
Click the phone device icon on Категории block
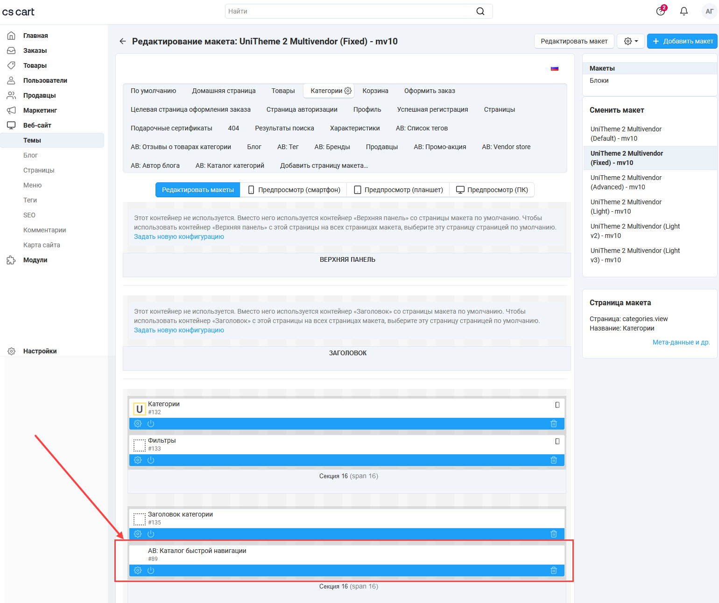click(x=557, y=405)
